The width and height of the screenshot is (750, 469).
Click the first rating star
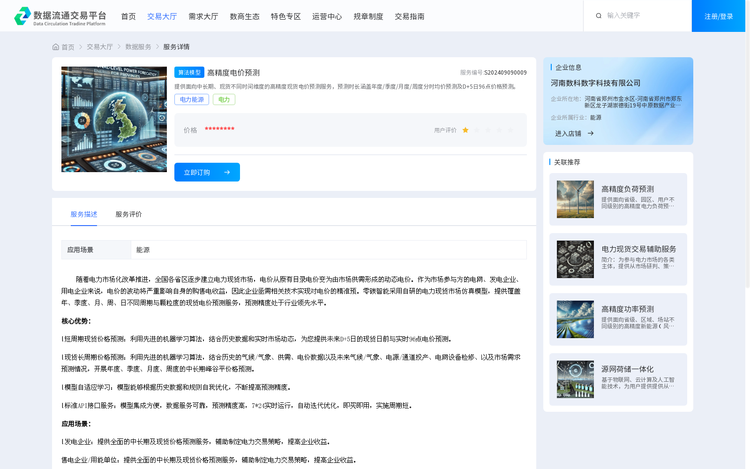point(465,130)
